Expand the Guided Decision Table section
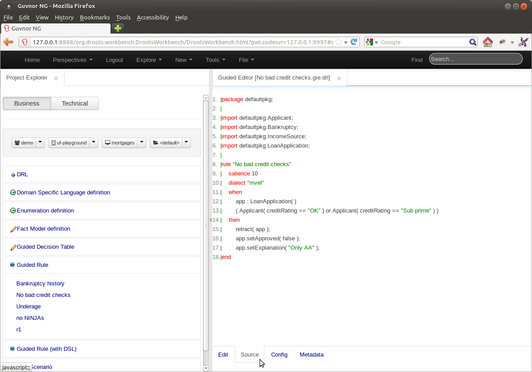This screenshot has height=372, width=532. (x=45, y=247)
